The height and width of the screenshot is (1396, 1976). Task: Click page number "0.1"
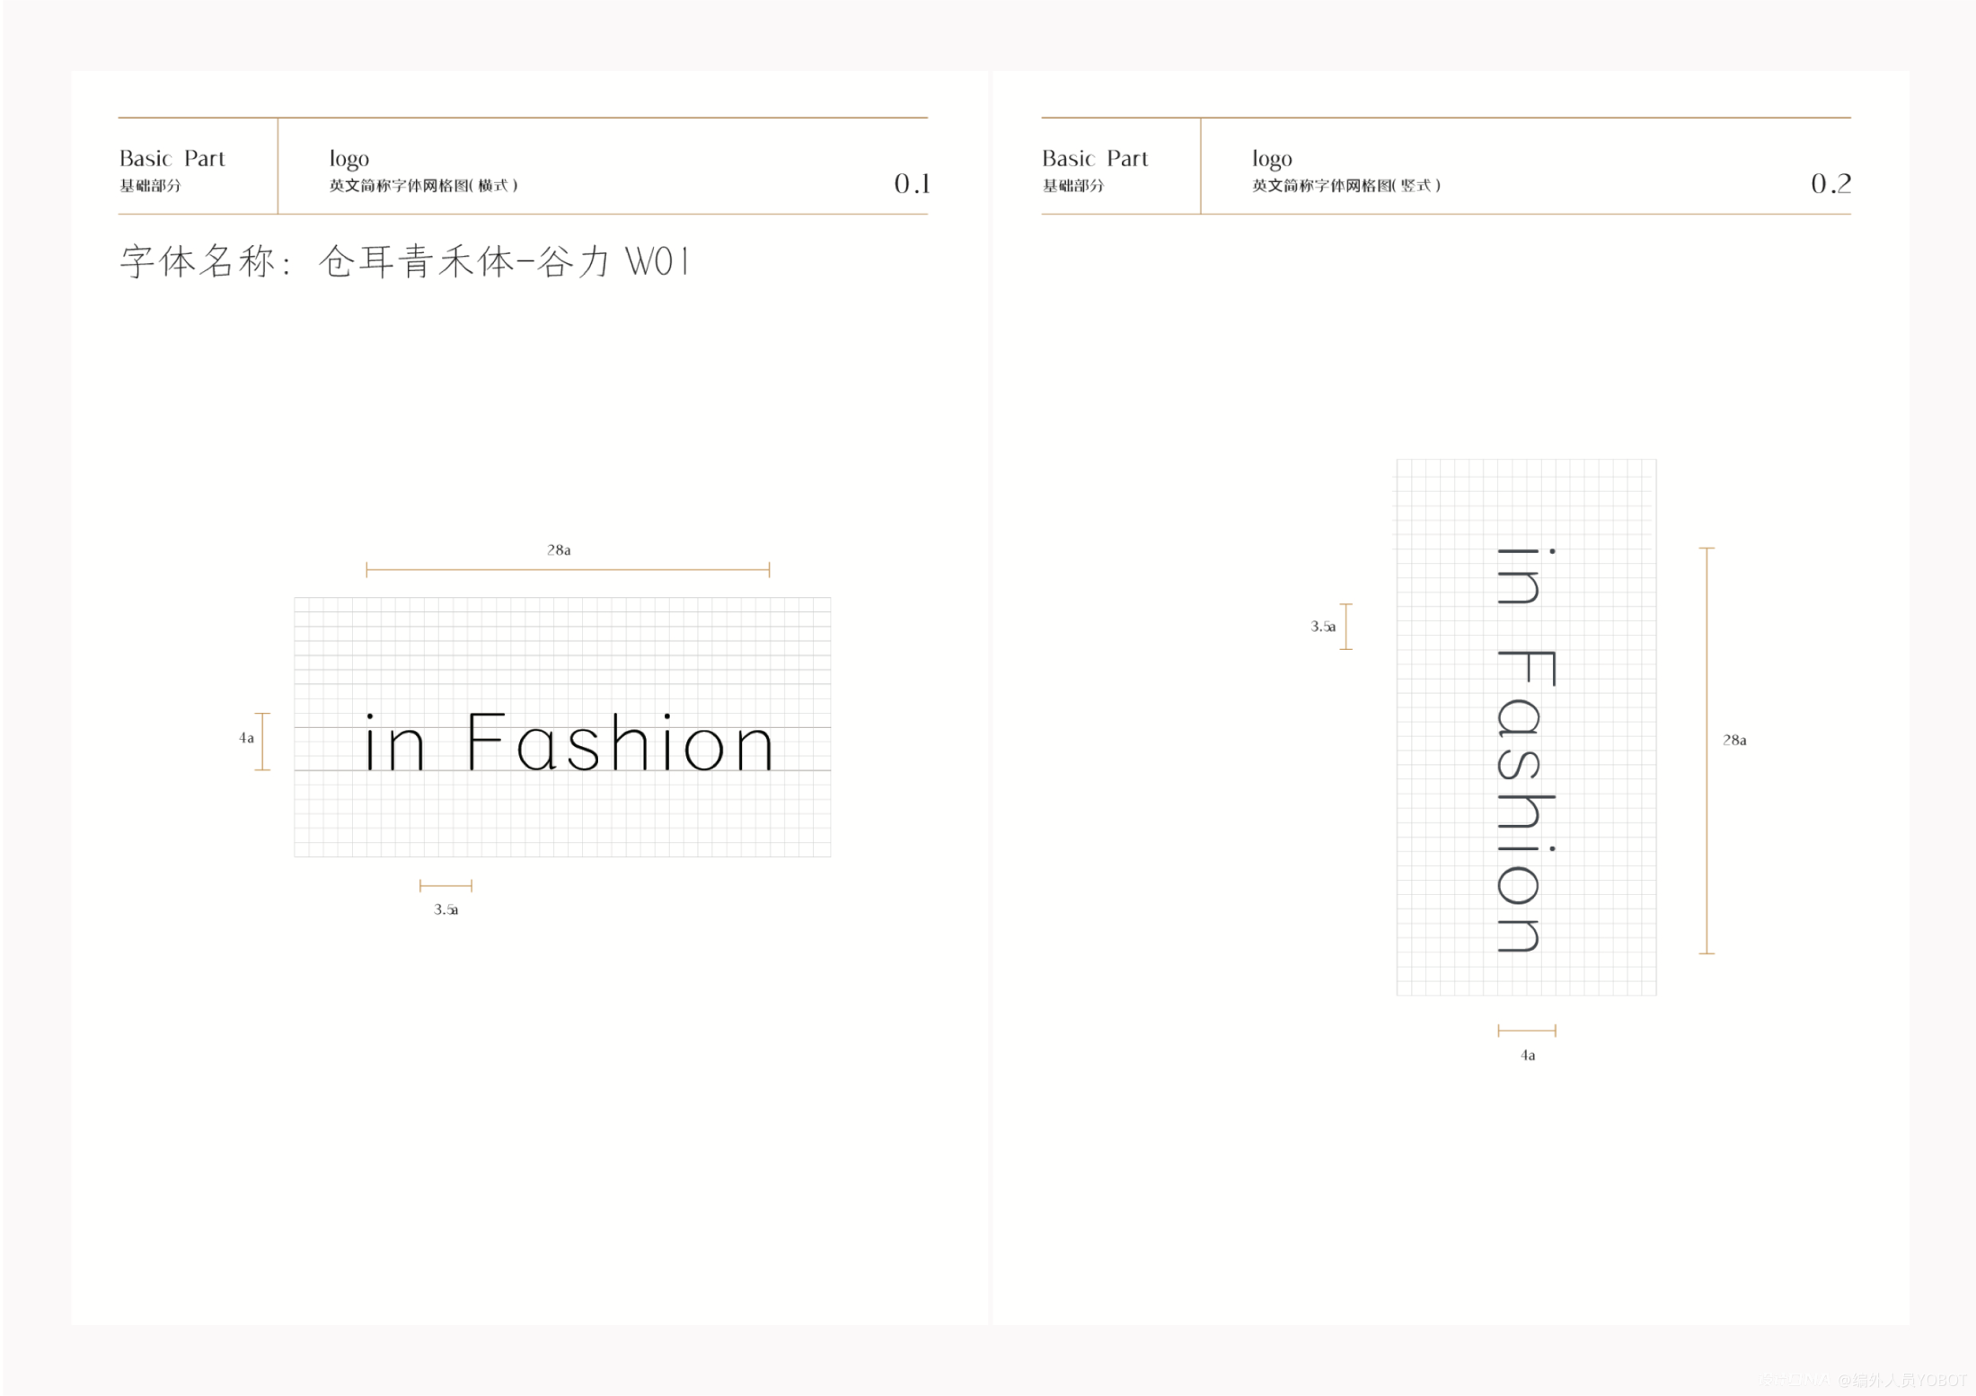(x=912, y=183)
